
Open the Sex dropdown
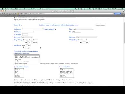[77, 32]
